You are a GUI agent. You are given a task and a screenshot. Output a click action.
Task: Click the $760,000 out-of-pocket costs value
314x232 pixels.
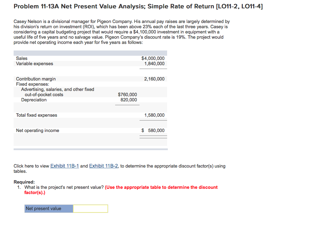tap(127, 95)
